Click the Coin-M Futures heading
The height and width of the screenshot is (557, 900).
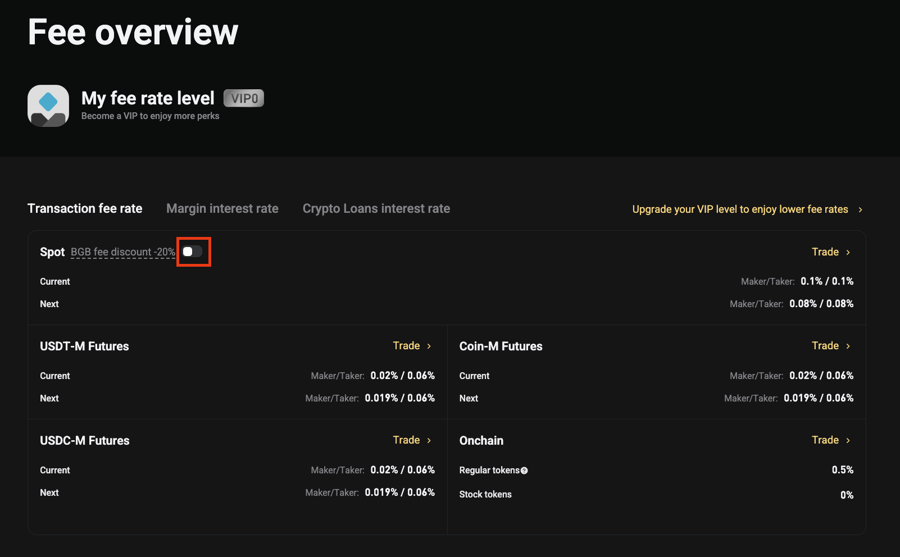click(501, 346)
